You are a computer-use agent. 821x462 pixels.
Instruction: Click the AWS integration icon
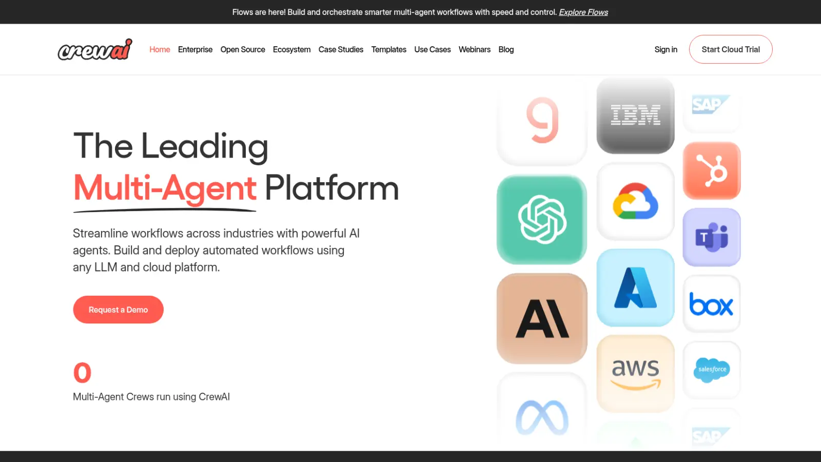(635, 371)
